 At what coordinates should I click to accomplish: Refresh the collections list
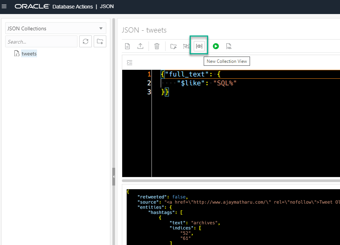pos(86,41)
